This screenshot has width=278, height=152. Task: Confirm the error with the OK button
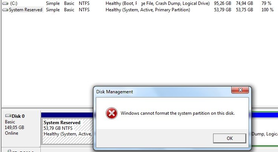(x=230, y=138)
